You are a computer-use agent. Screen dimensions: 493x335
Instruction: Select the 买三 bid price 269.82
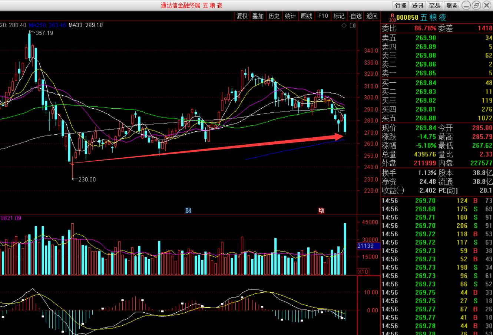tap(426, 101)
